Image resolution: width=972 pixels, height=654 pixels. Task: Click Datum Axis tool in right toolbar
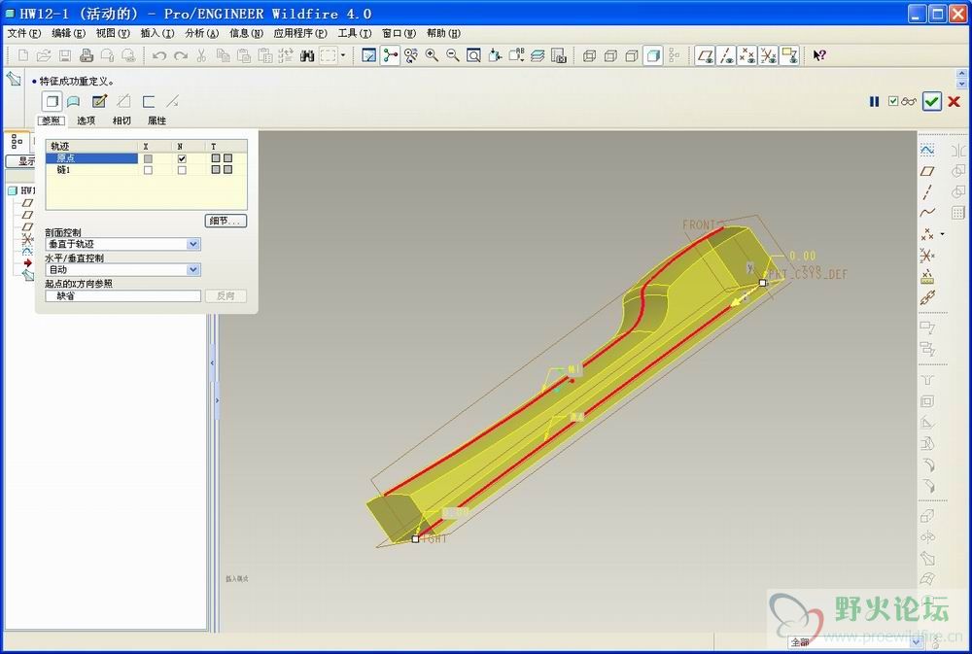(927, 192)
